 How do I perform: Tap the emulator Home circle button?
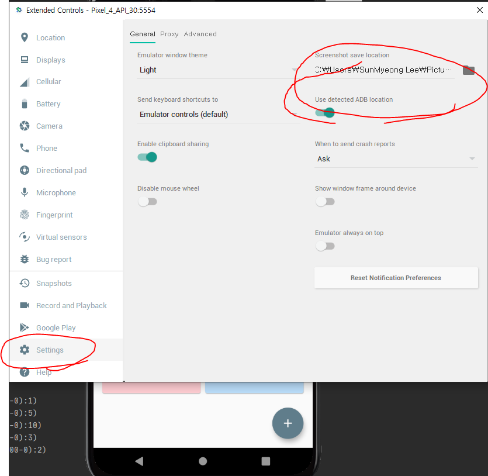point(203,461)
